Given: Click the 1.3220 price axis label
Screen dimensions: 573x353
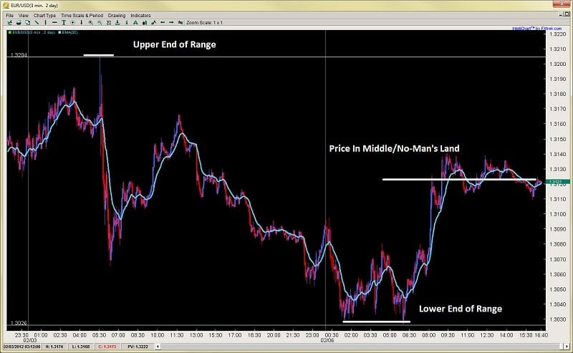Looking at the screenshot, I should 557,34.
